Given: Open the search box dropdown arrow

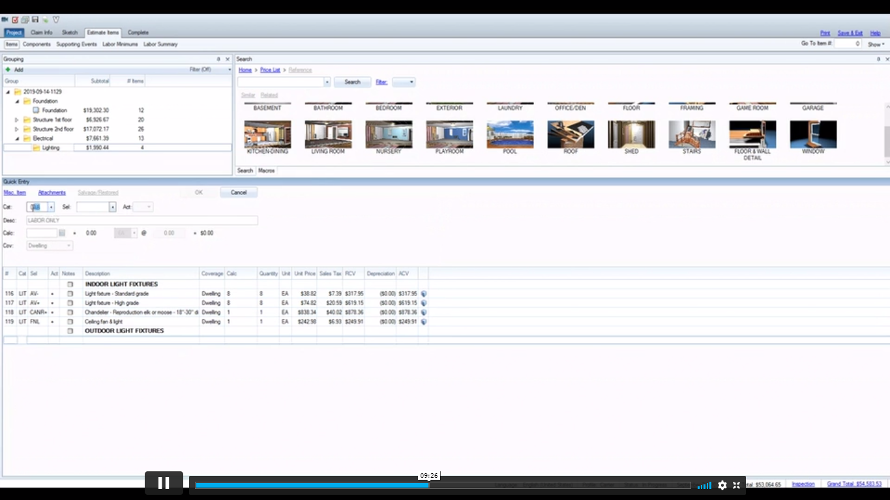Looking at the screenshot, I should point(327,82).
